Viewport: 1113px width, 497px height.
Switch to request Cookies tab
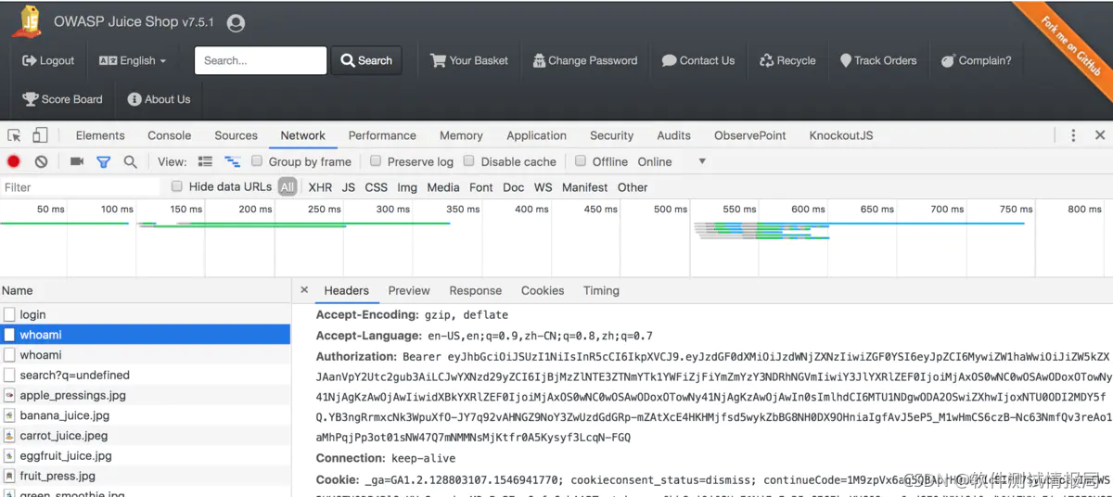pos(543,290)
